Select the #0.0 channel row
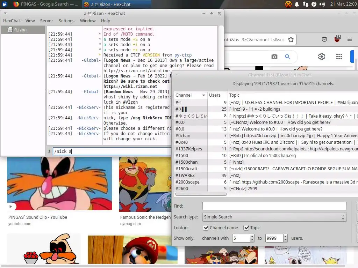Viewport: 358px width, 268px height. [x=266, y=122]
